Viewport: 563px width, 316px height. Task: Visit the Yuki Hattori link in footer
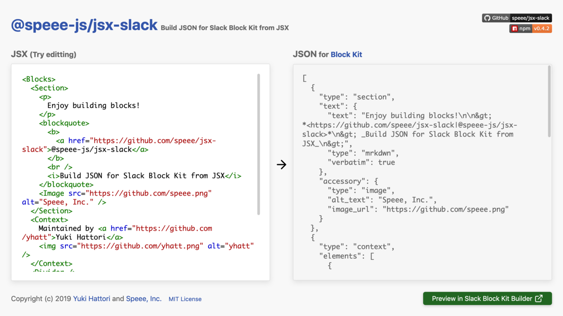click(91, 299)
